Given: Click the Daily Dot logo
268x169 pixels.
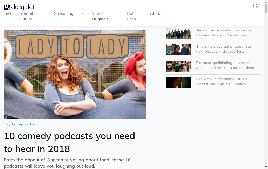Looking at the screenshot, I should click(x=19, y=7).
